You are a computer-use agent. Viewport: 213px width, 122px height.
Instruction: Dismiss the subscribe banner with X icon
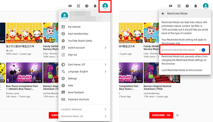(177, 115)
